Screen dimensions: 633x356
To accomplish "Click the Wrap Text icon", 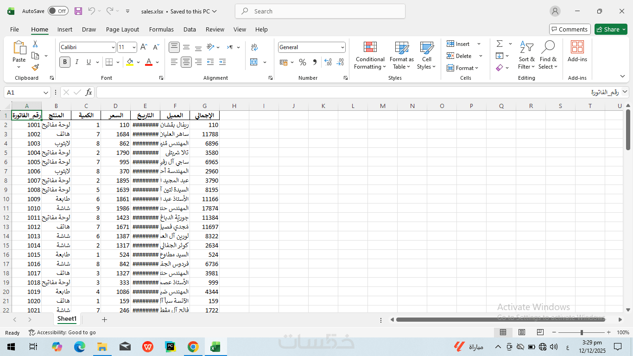I will click(254, 47).
